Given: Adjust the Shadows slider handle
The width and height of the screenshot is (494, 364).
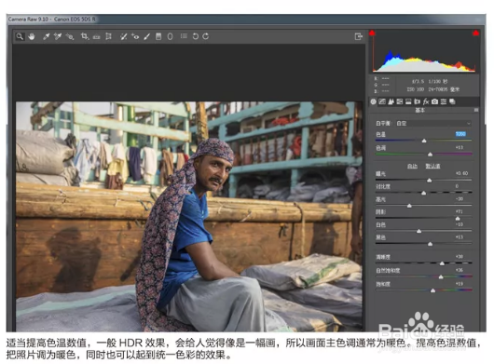Looking at the screenshot, I should (458, 219).
